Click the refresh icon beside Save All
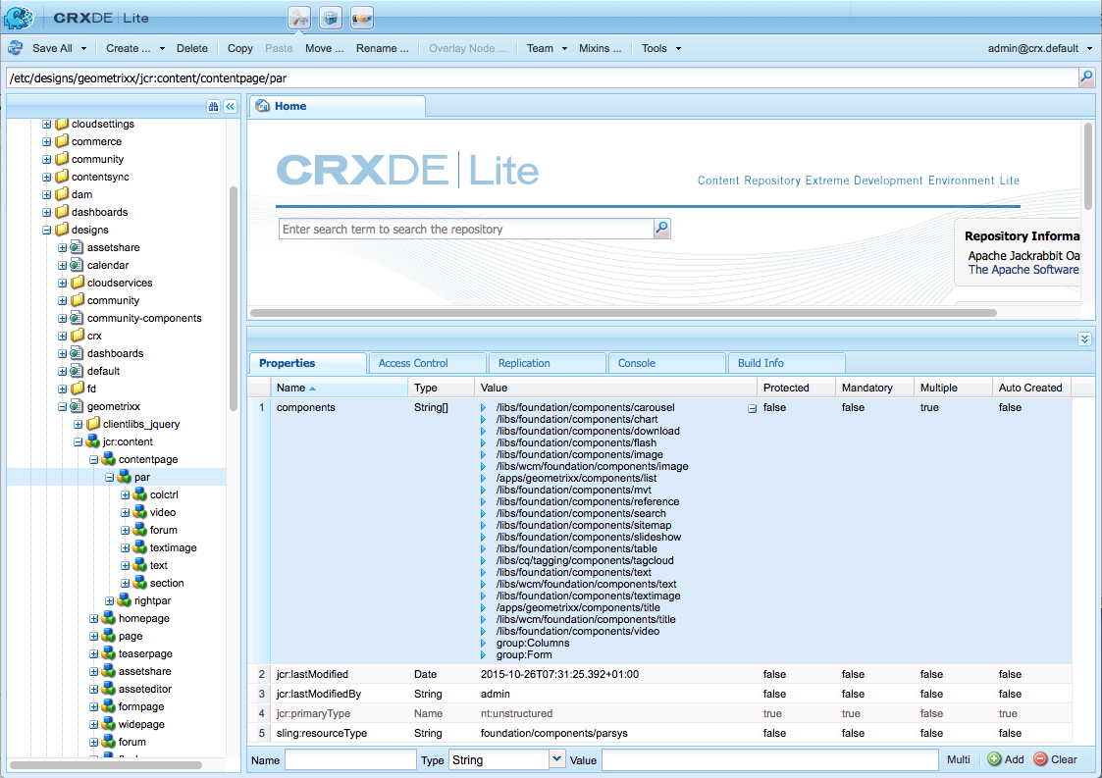This screenshot has width=1102, height=778. coord(15,48)
